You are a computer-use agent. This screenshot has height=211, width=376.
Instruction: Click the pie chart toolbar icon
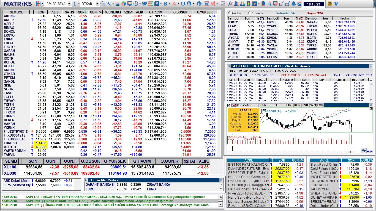[124, 4]
